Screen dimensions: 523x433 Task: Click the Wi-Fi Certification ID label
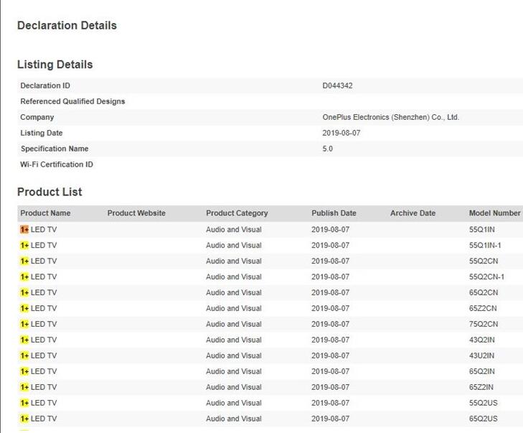(x=57, y=164)
